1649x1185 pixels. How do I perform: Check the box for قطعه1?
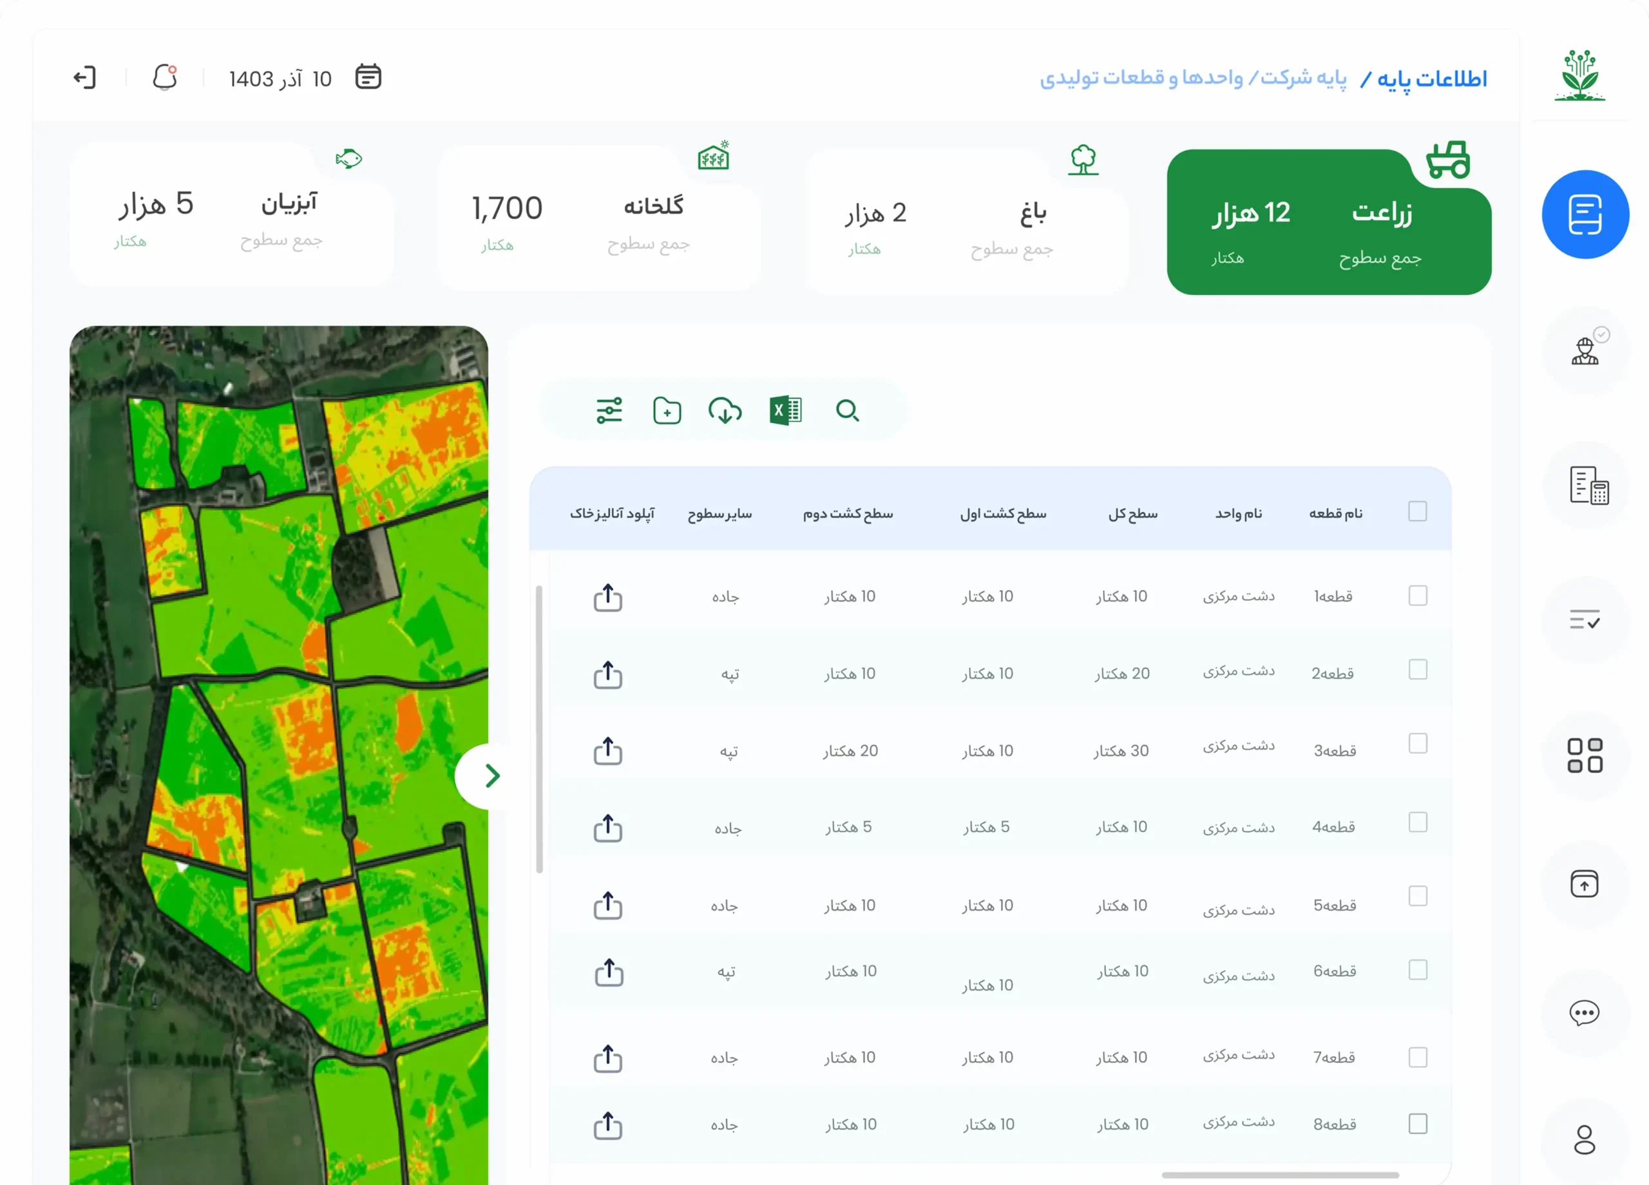pos(1418,596)
